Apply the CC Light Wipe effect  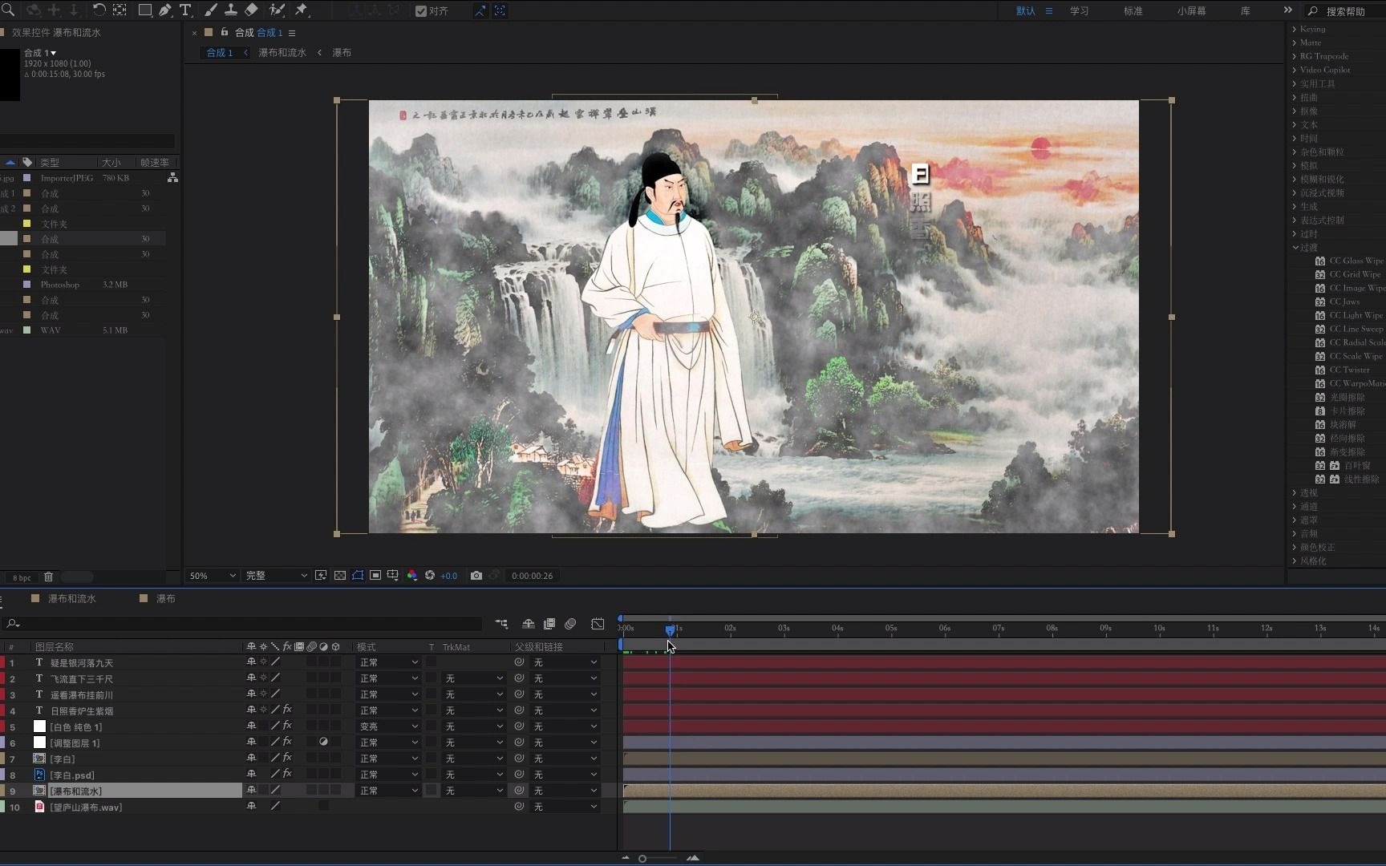1356,315
